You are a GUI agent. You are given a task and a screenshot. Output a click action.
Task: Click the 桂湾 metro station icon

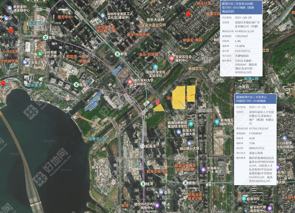pyautogui.click(x=143, y=184)
